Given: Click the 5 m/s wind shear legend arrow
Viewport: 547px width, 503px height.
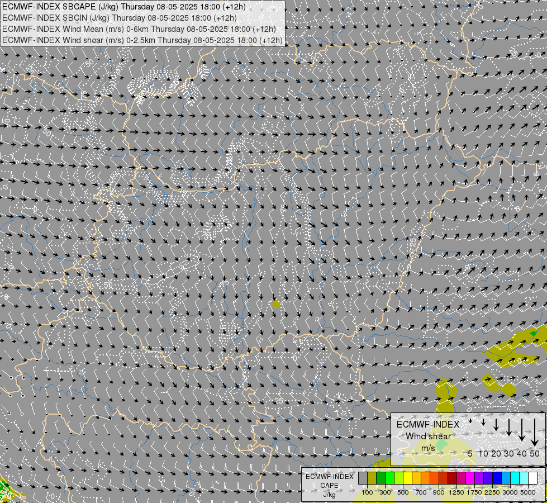Looking at the screenshot, I should click(470, 421).
